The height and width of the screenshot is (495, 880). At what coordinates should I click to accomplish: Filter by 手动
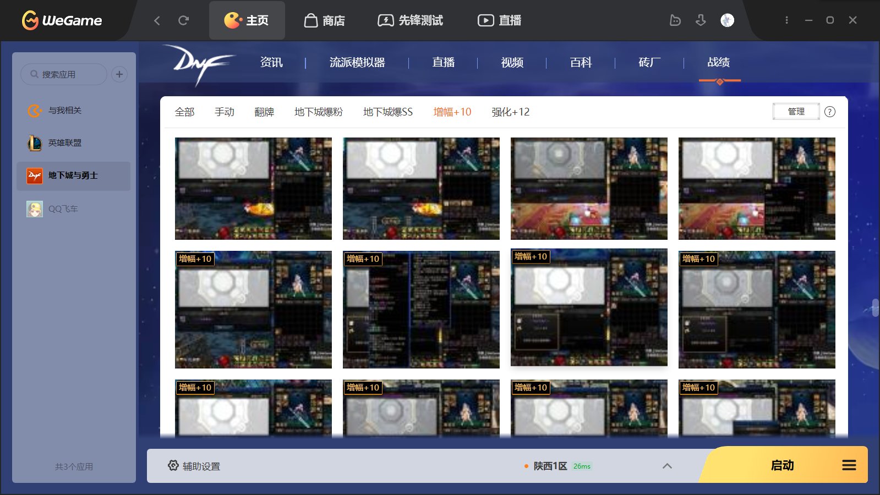click(225, 112)
